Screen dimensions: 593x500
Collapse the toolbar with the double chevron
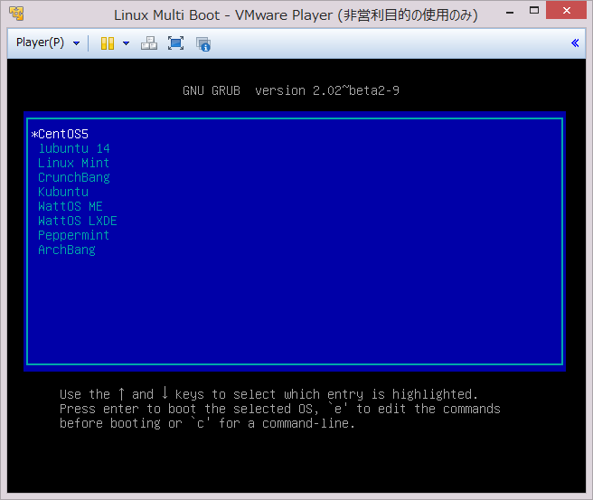(575, 43)
